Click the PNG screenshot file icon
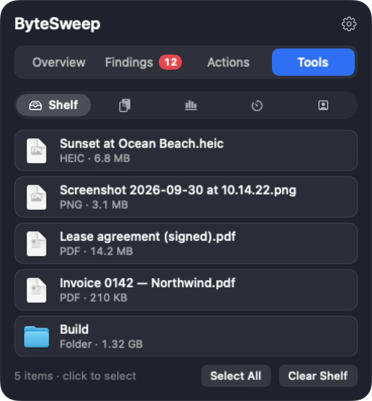Screen dimensions: 372x401 36,197
